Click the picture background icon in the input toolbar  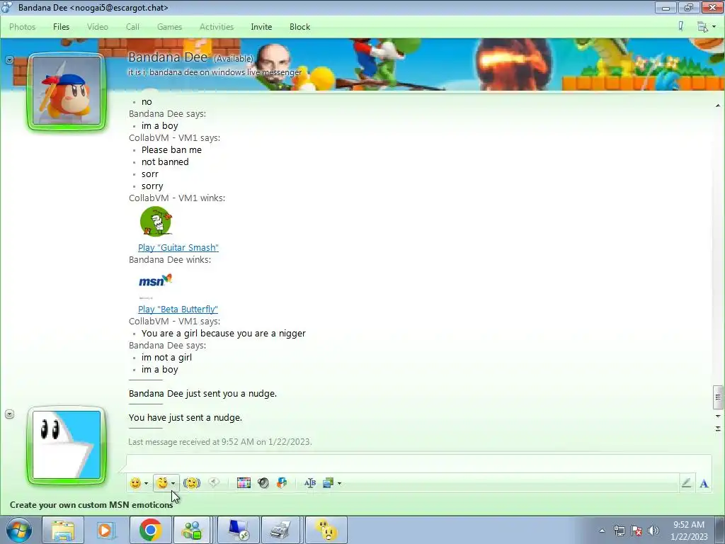coord(329,483)
